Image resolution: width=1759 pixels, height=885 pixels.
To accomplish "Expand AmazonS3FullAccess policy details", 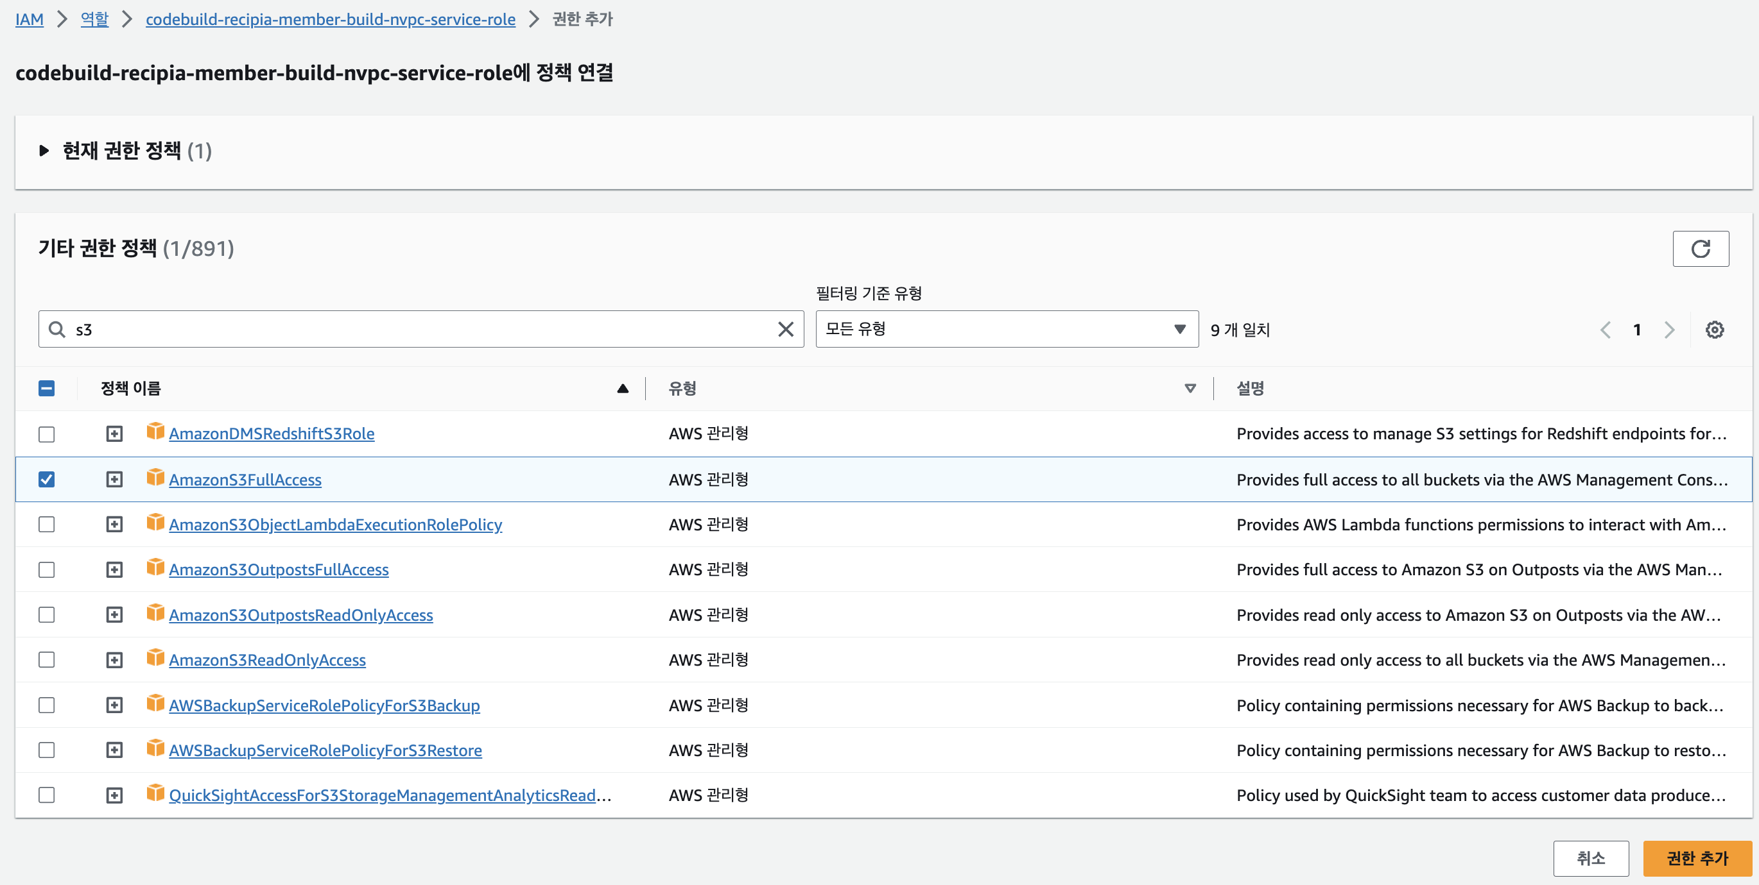I will pos(114,479).
